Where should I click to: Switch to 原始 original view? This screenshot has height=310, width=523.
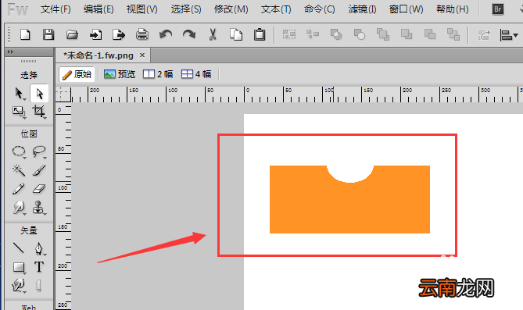click(77, 74)
